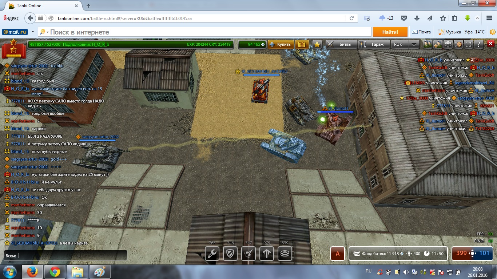Open Firefox from the taskbar
The image size is (497, 279).
coord(32,272)
